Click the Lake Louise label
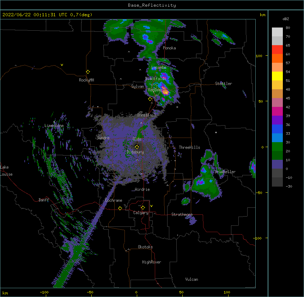The image size is (304, 297). click(6, 171)
